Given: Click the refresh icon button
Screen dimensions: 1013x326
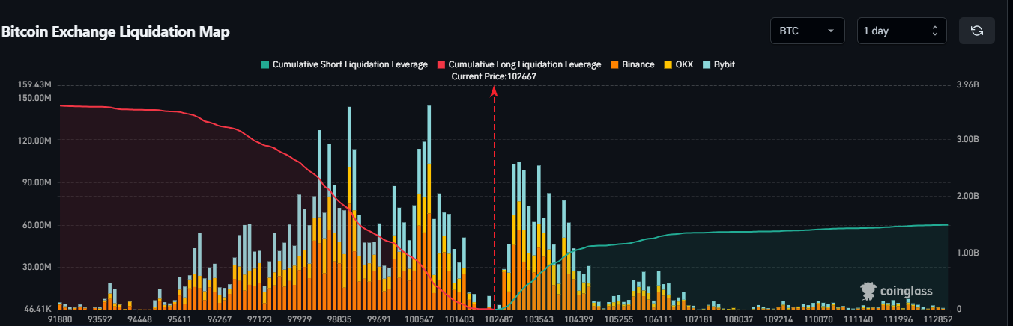Looking at the screenshot, I should point(976,31).
